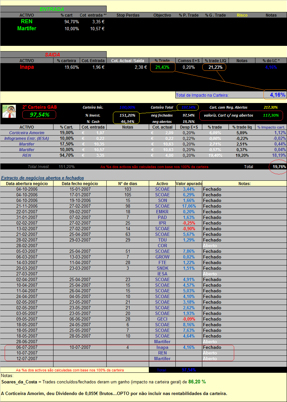Select the ENTRADA section header
The width and height of the screenshot is (287, 402).
pyautogui.click(x=52, y=9)
